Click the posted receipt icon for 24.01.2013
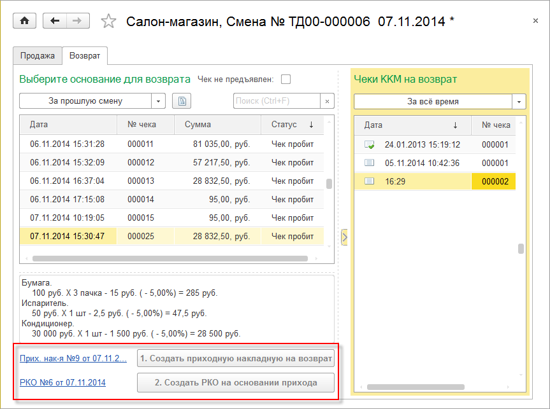The height and width of the screenshot is (409, 550). pos(369,145)
